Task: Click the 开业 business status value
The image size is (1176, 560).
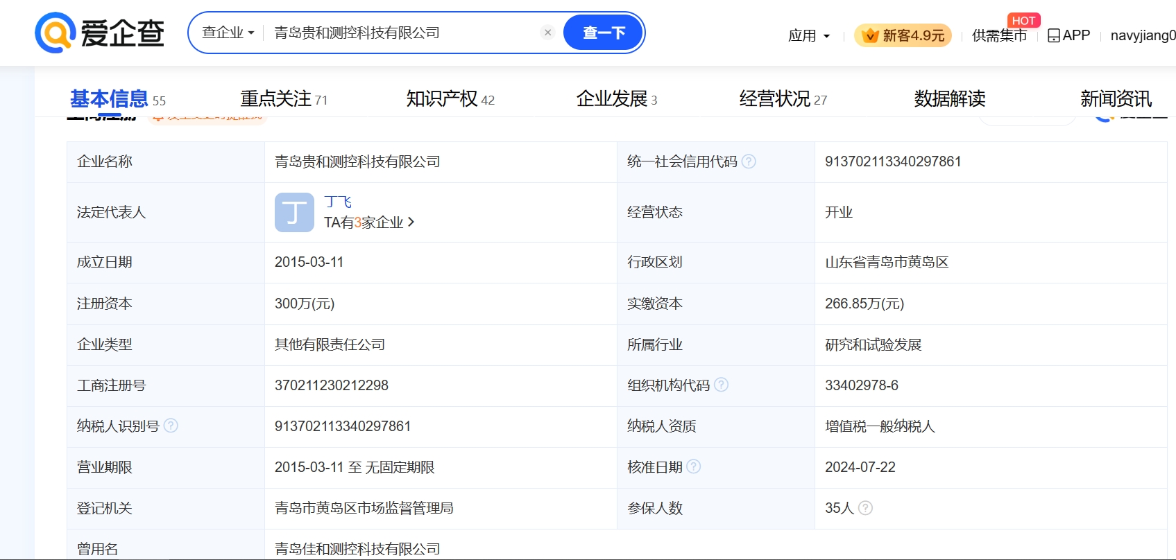Action: pyautogui.click(x=839, y=212)
